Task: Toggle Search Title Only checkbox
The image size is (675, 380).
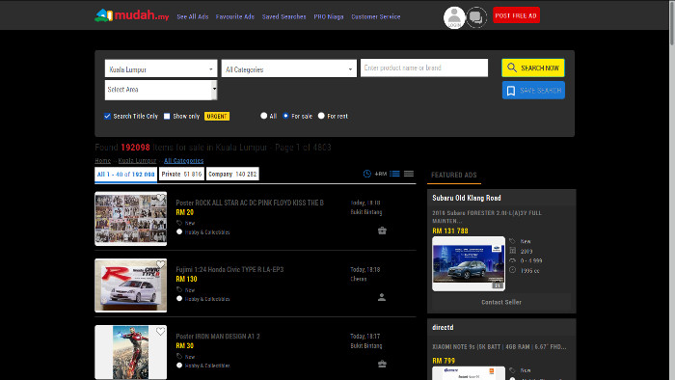Action: click(107, 116)
